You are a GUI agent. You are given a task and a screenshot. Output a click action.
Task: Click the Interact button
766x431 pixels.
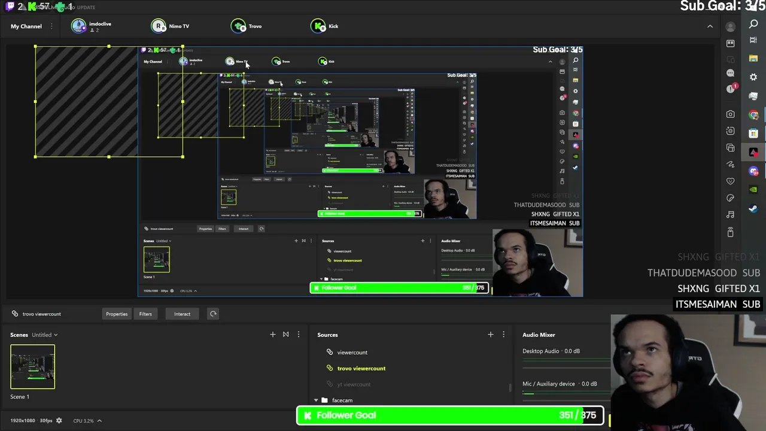pos(182,314)
